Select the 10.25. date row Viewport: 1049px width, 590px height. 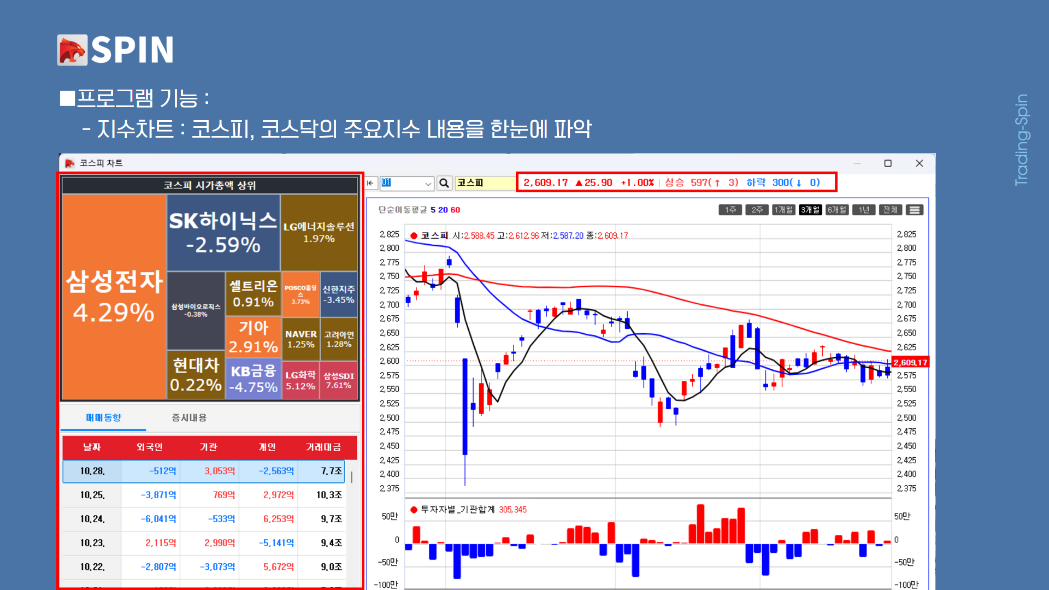(204, 495)
